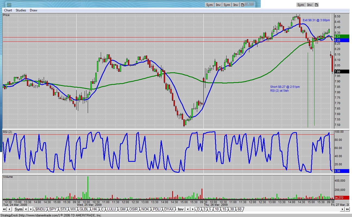Click the "Volume" panel label

(x=8, y=177)
